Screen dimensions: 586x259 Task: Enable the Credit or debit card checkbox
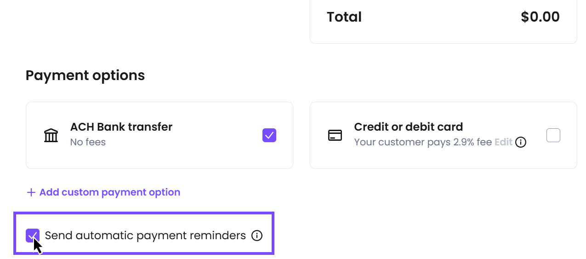tap(553, 135)
